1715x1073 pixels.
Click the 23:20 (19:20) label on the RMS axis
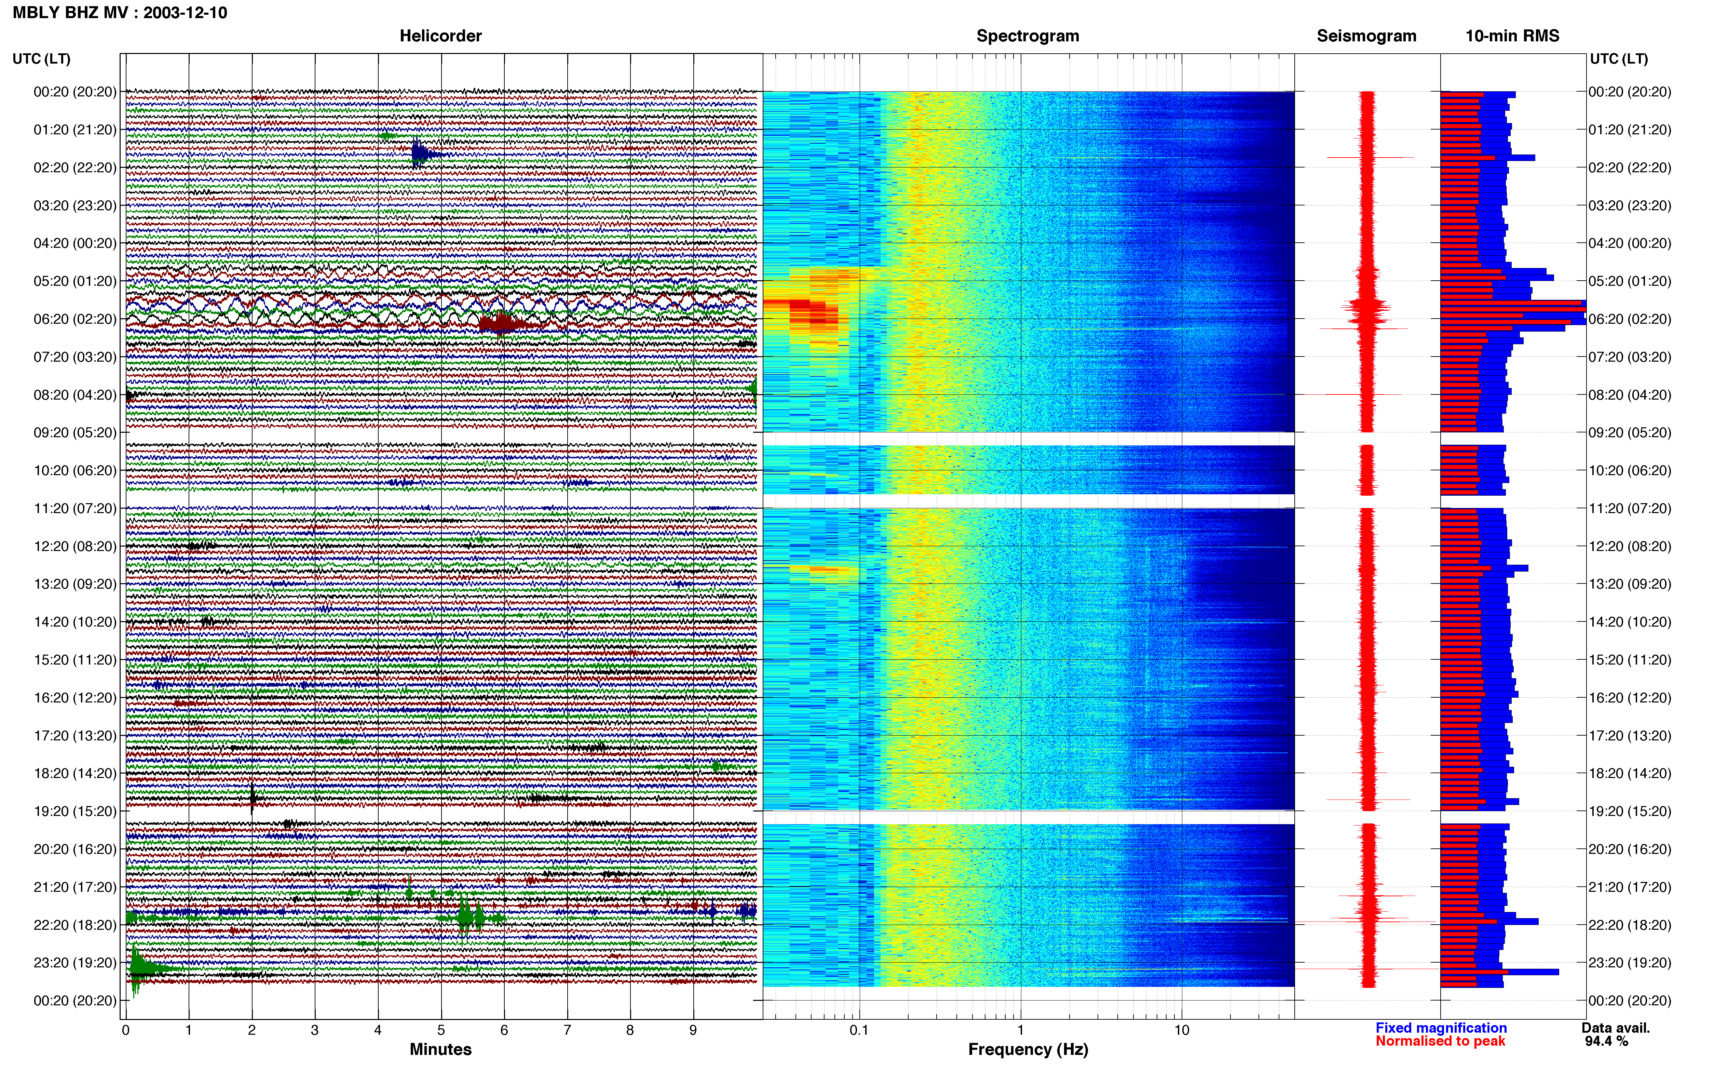pyautogui.click(x=1630, y=963)
